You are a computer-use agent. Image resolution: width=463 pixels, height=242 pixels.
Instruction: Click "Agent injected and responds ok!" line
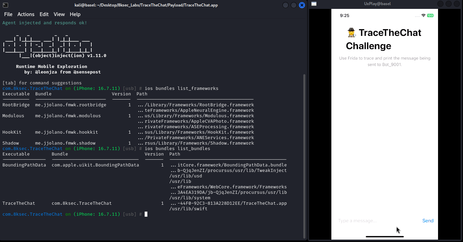[x=45, y=23]
